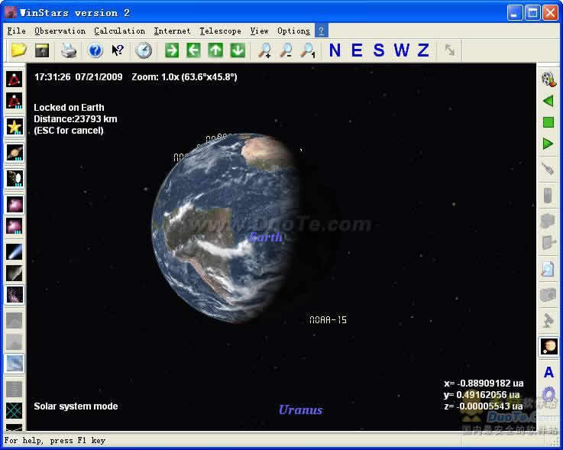563x450 pixels.
Task: Toggle constellation names with labels icon
Action: tap(15, 101)
